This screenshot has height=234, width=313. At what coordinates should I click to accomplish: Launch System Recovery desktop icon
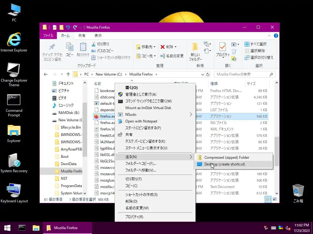pos(14,163)
